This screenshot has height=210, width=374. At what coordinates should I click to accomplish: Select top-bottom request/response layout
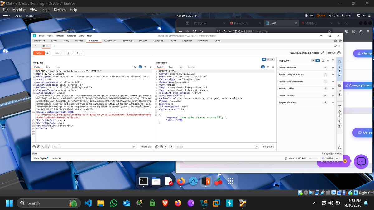point(268,59)
